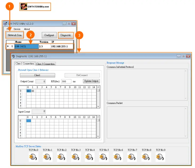Close the Diagnostic window
The width and height of the screenshot is (195, 168).
[188, 56]
